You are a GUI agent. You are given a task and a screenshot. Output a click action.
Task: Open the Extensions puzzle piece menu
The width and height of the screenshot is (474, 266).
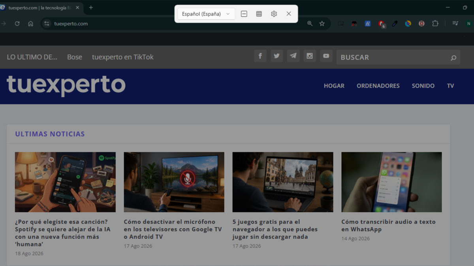click(435, 24)
